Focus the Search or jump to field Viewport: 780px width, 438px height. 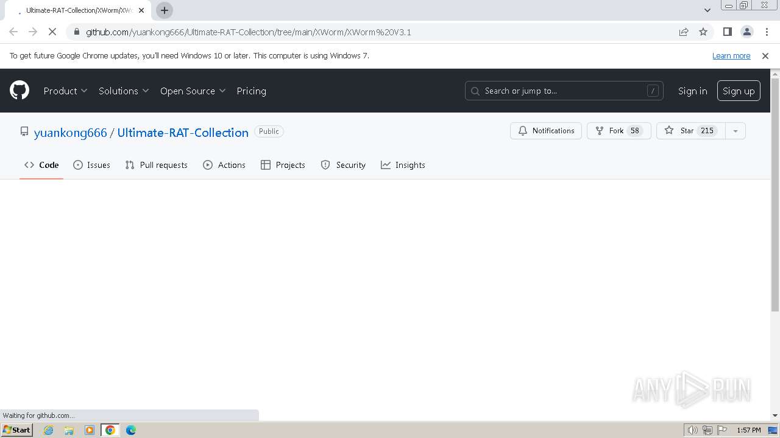click(564, 91)
